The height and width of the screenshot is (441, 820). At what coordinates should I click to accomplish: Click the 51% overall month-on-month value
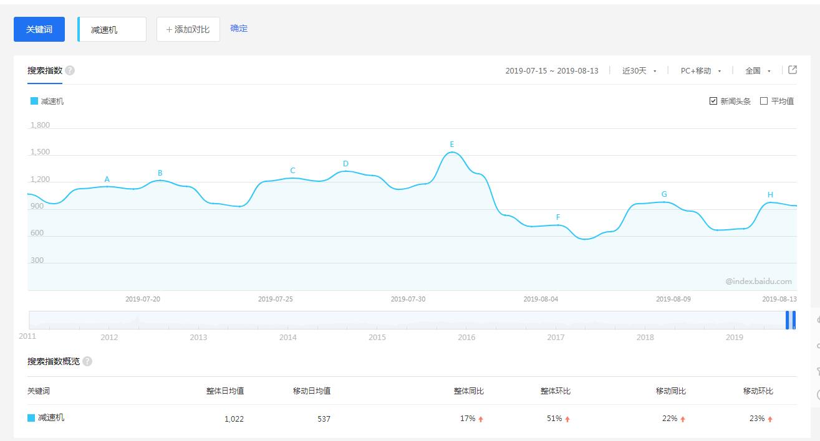[x=554, y=419]
